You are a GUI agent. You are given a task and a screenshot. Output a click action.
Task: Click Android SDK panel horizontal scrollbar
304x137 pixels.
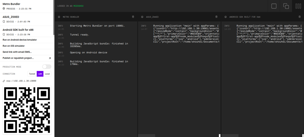tap(230, 136)
